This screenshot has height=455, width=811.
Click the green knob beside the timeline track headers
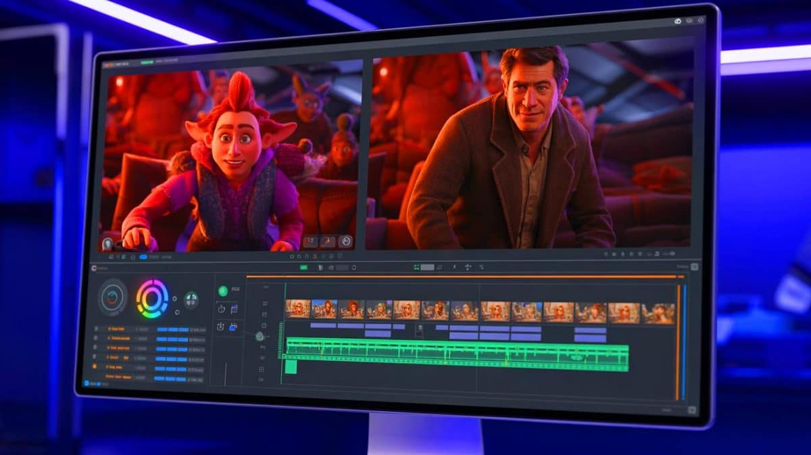pos(260,337)
